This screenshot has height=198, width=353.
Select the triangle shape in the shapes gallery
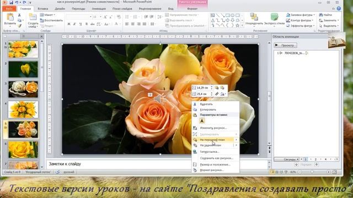coord(213,20)
